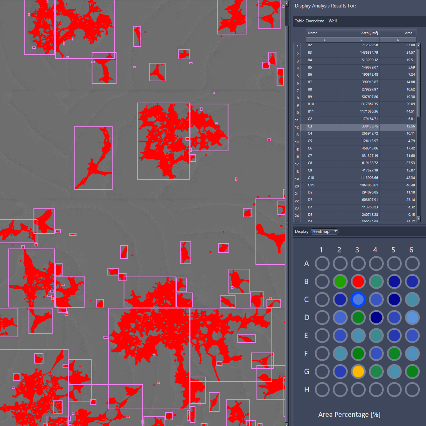Choose highlighted well C3 in plate map
Viewport: 426px width, 426px height.
(x=358, y=300)
